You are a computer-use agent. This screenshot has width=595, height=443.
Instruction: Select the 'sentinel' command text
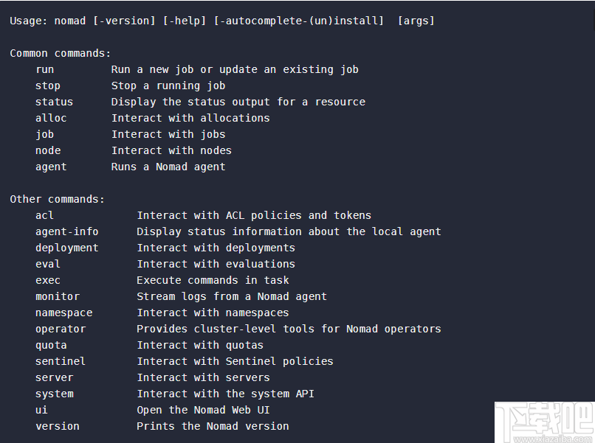click(x=61, y=361)
